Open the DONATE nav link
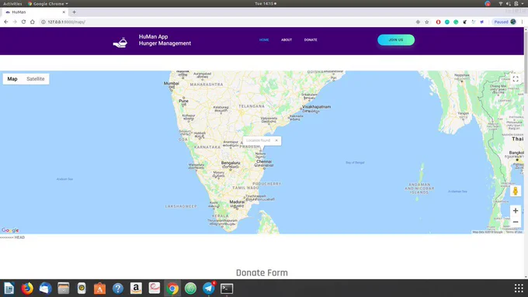This screenshot has height=297, width=528. (311, 40)
